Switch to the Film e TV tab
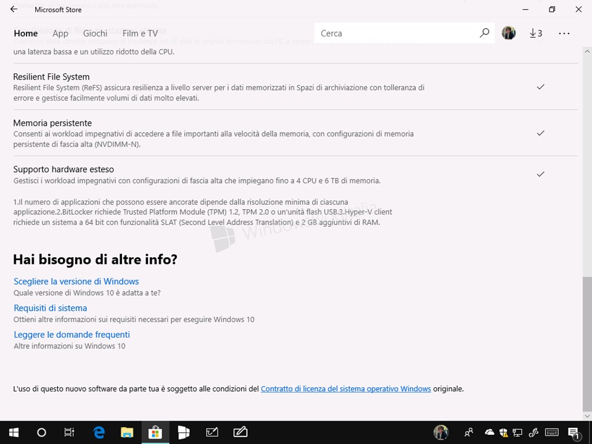The height and width of the screenshot is (444, 592). (140, 33)
